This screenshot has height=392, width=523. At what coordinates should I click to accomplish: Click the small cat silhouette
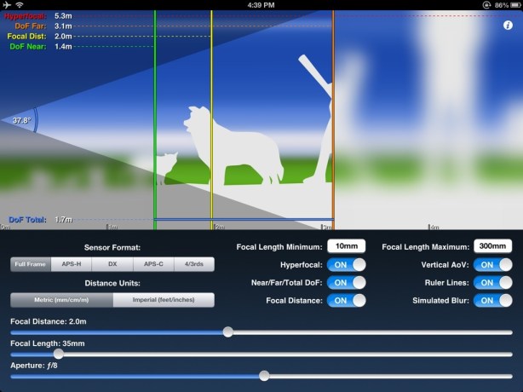click(166, 164)
